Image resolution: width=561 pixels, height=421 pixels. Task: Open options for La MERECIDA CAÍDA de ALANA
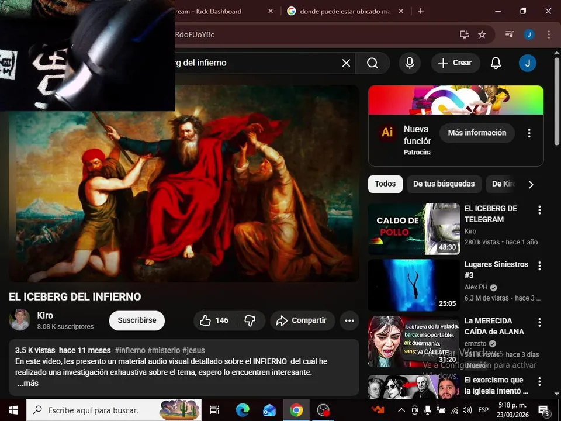pyautogui.click(x=539, y=322)
